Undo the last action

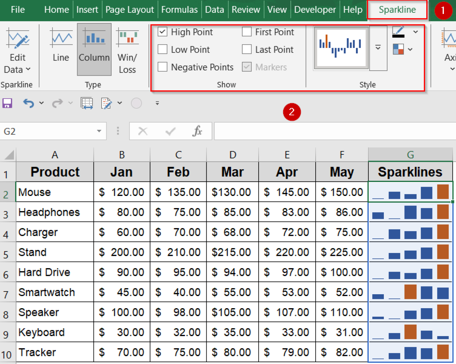click(28, 103)
